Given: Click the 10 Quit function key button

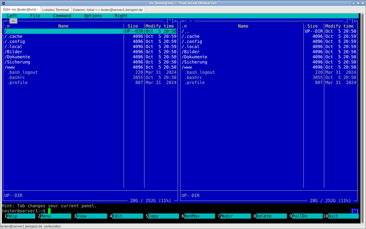Looking at the screenshot, I should click(341, 216).
